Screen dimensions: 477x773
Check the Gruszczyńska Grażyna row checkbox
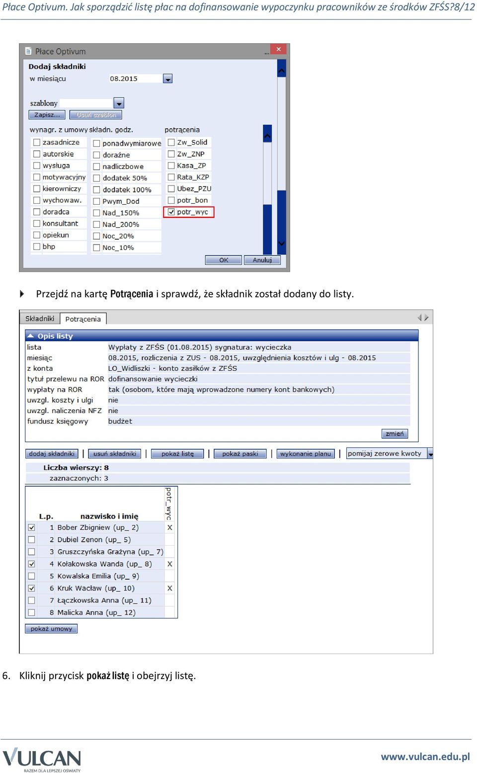32,552
